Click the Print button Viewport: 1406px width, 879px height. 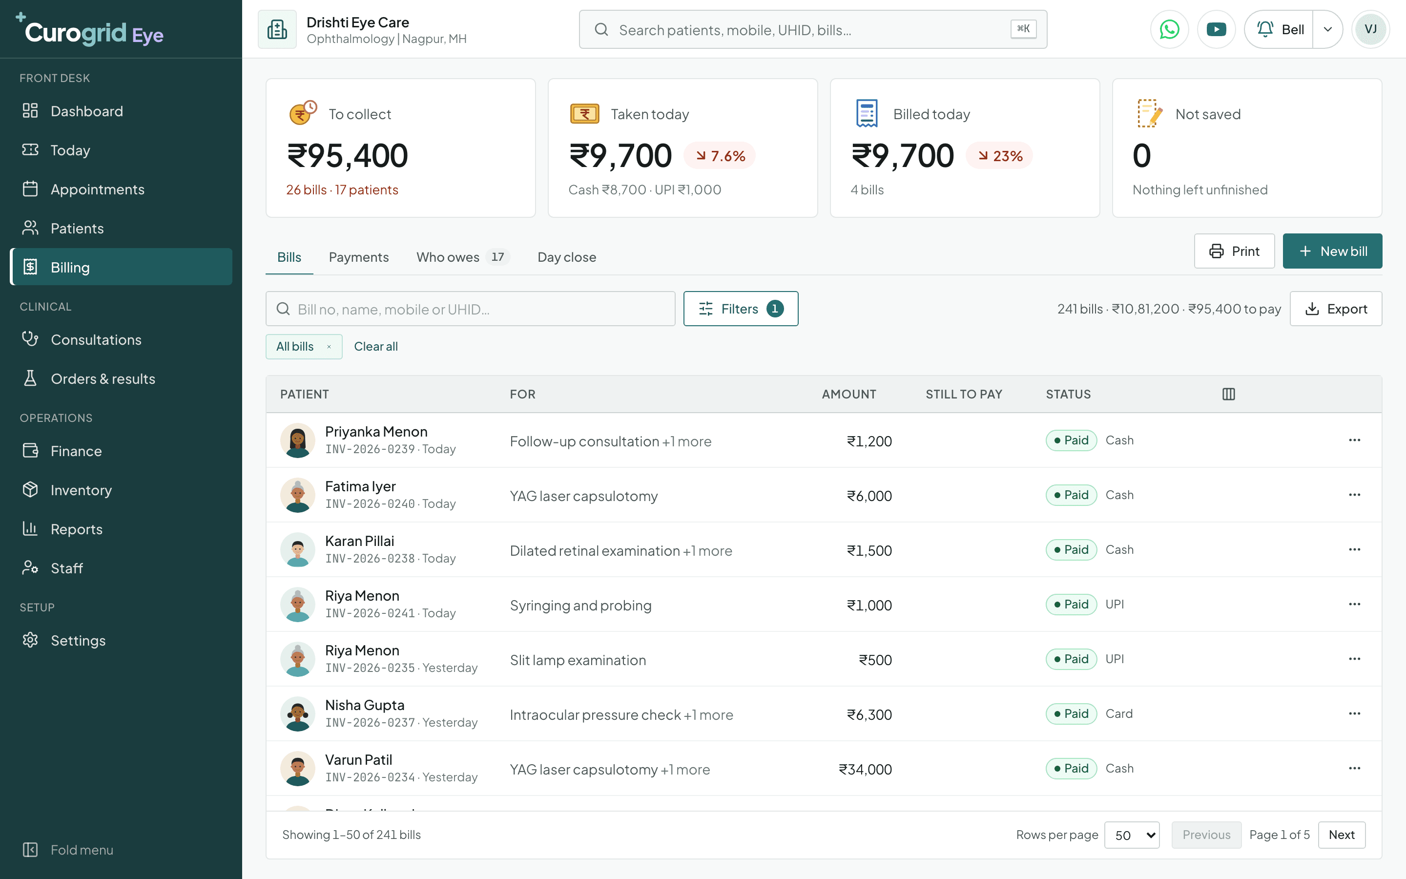(1234, 251)
